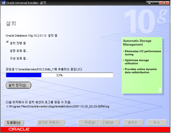Click the installActions log file path text
The height and width of the screenshot is (133, 171).
pyautogui.click(x=58, y=106)
